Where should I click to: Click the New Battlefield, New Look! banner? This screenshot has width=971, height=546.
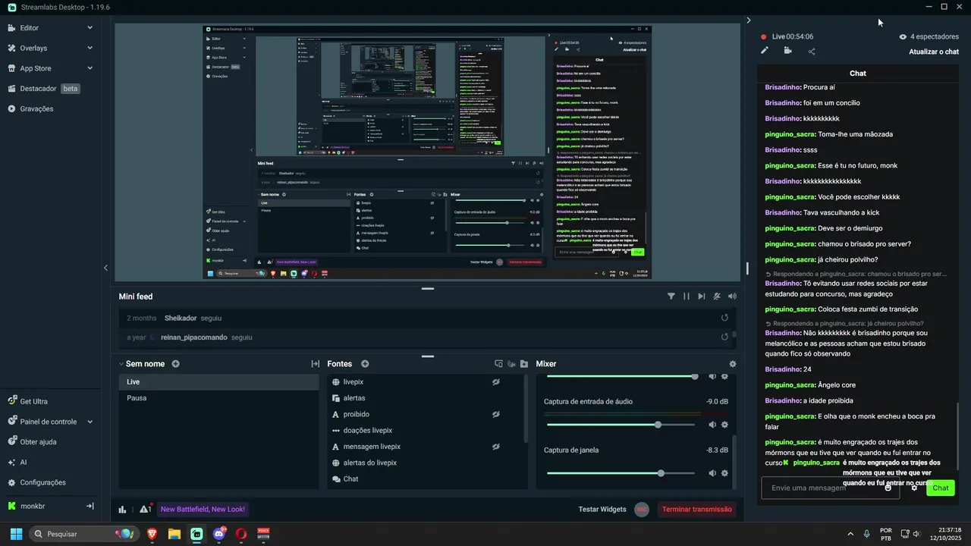coord(203,510)
